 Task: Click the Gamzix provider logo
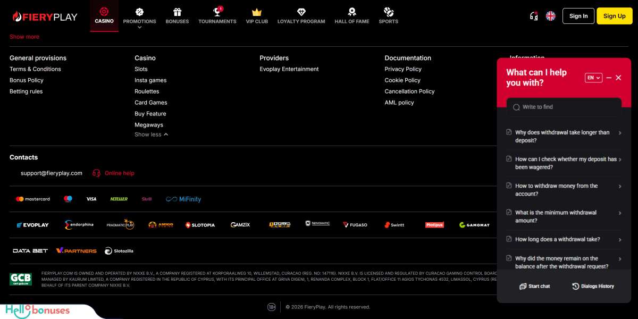(240, 225)
